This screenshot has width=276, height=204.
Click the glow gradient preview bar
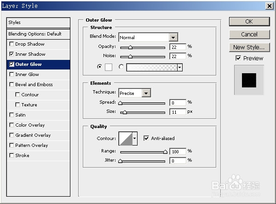click(152, 67)
